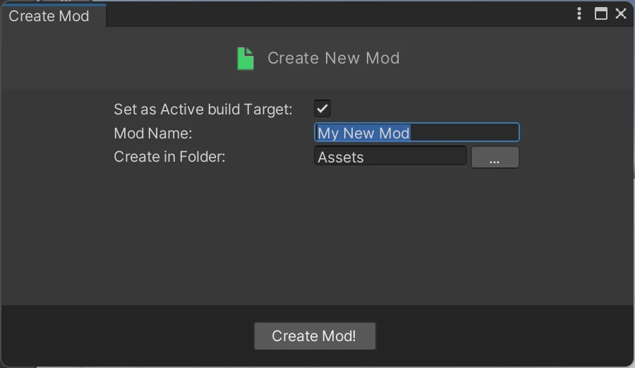Click inside the Assets folder field
Viewport: 635px width, 368px height.
tap(390, 156)
